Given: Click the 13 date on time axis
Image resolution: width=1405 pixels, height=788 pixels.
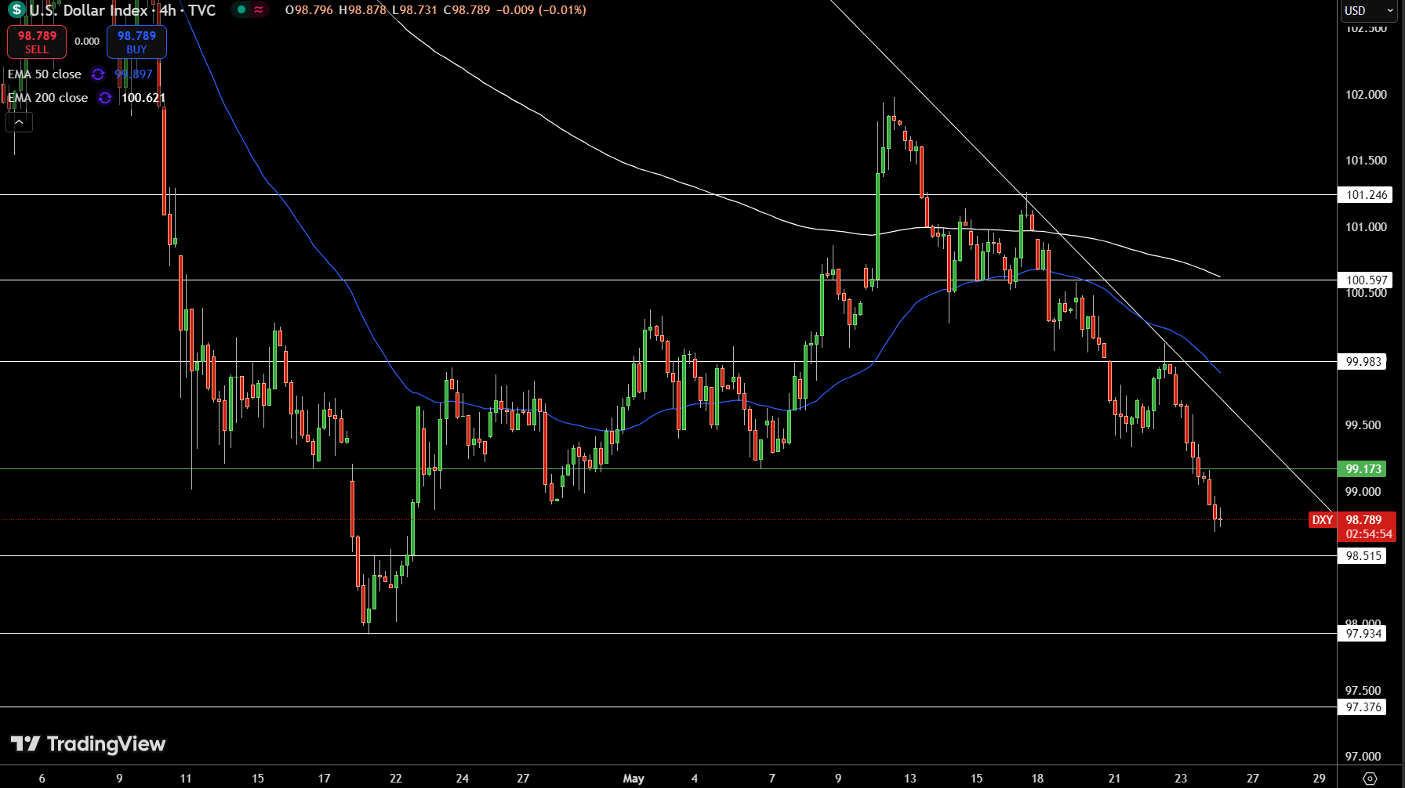Looking at the screenshot, I should (x=910, y=779).
